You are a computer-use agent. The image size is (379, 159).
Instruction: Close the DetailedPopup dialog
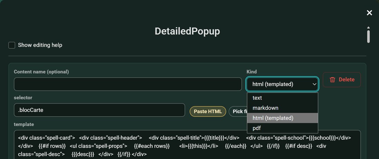tap(369, 13)
